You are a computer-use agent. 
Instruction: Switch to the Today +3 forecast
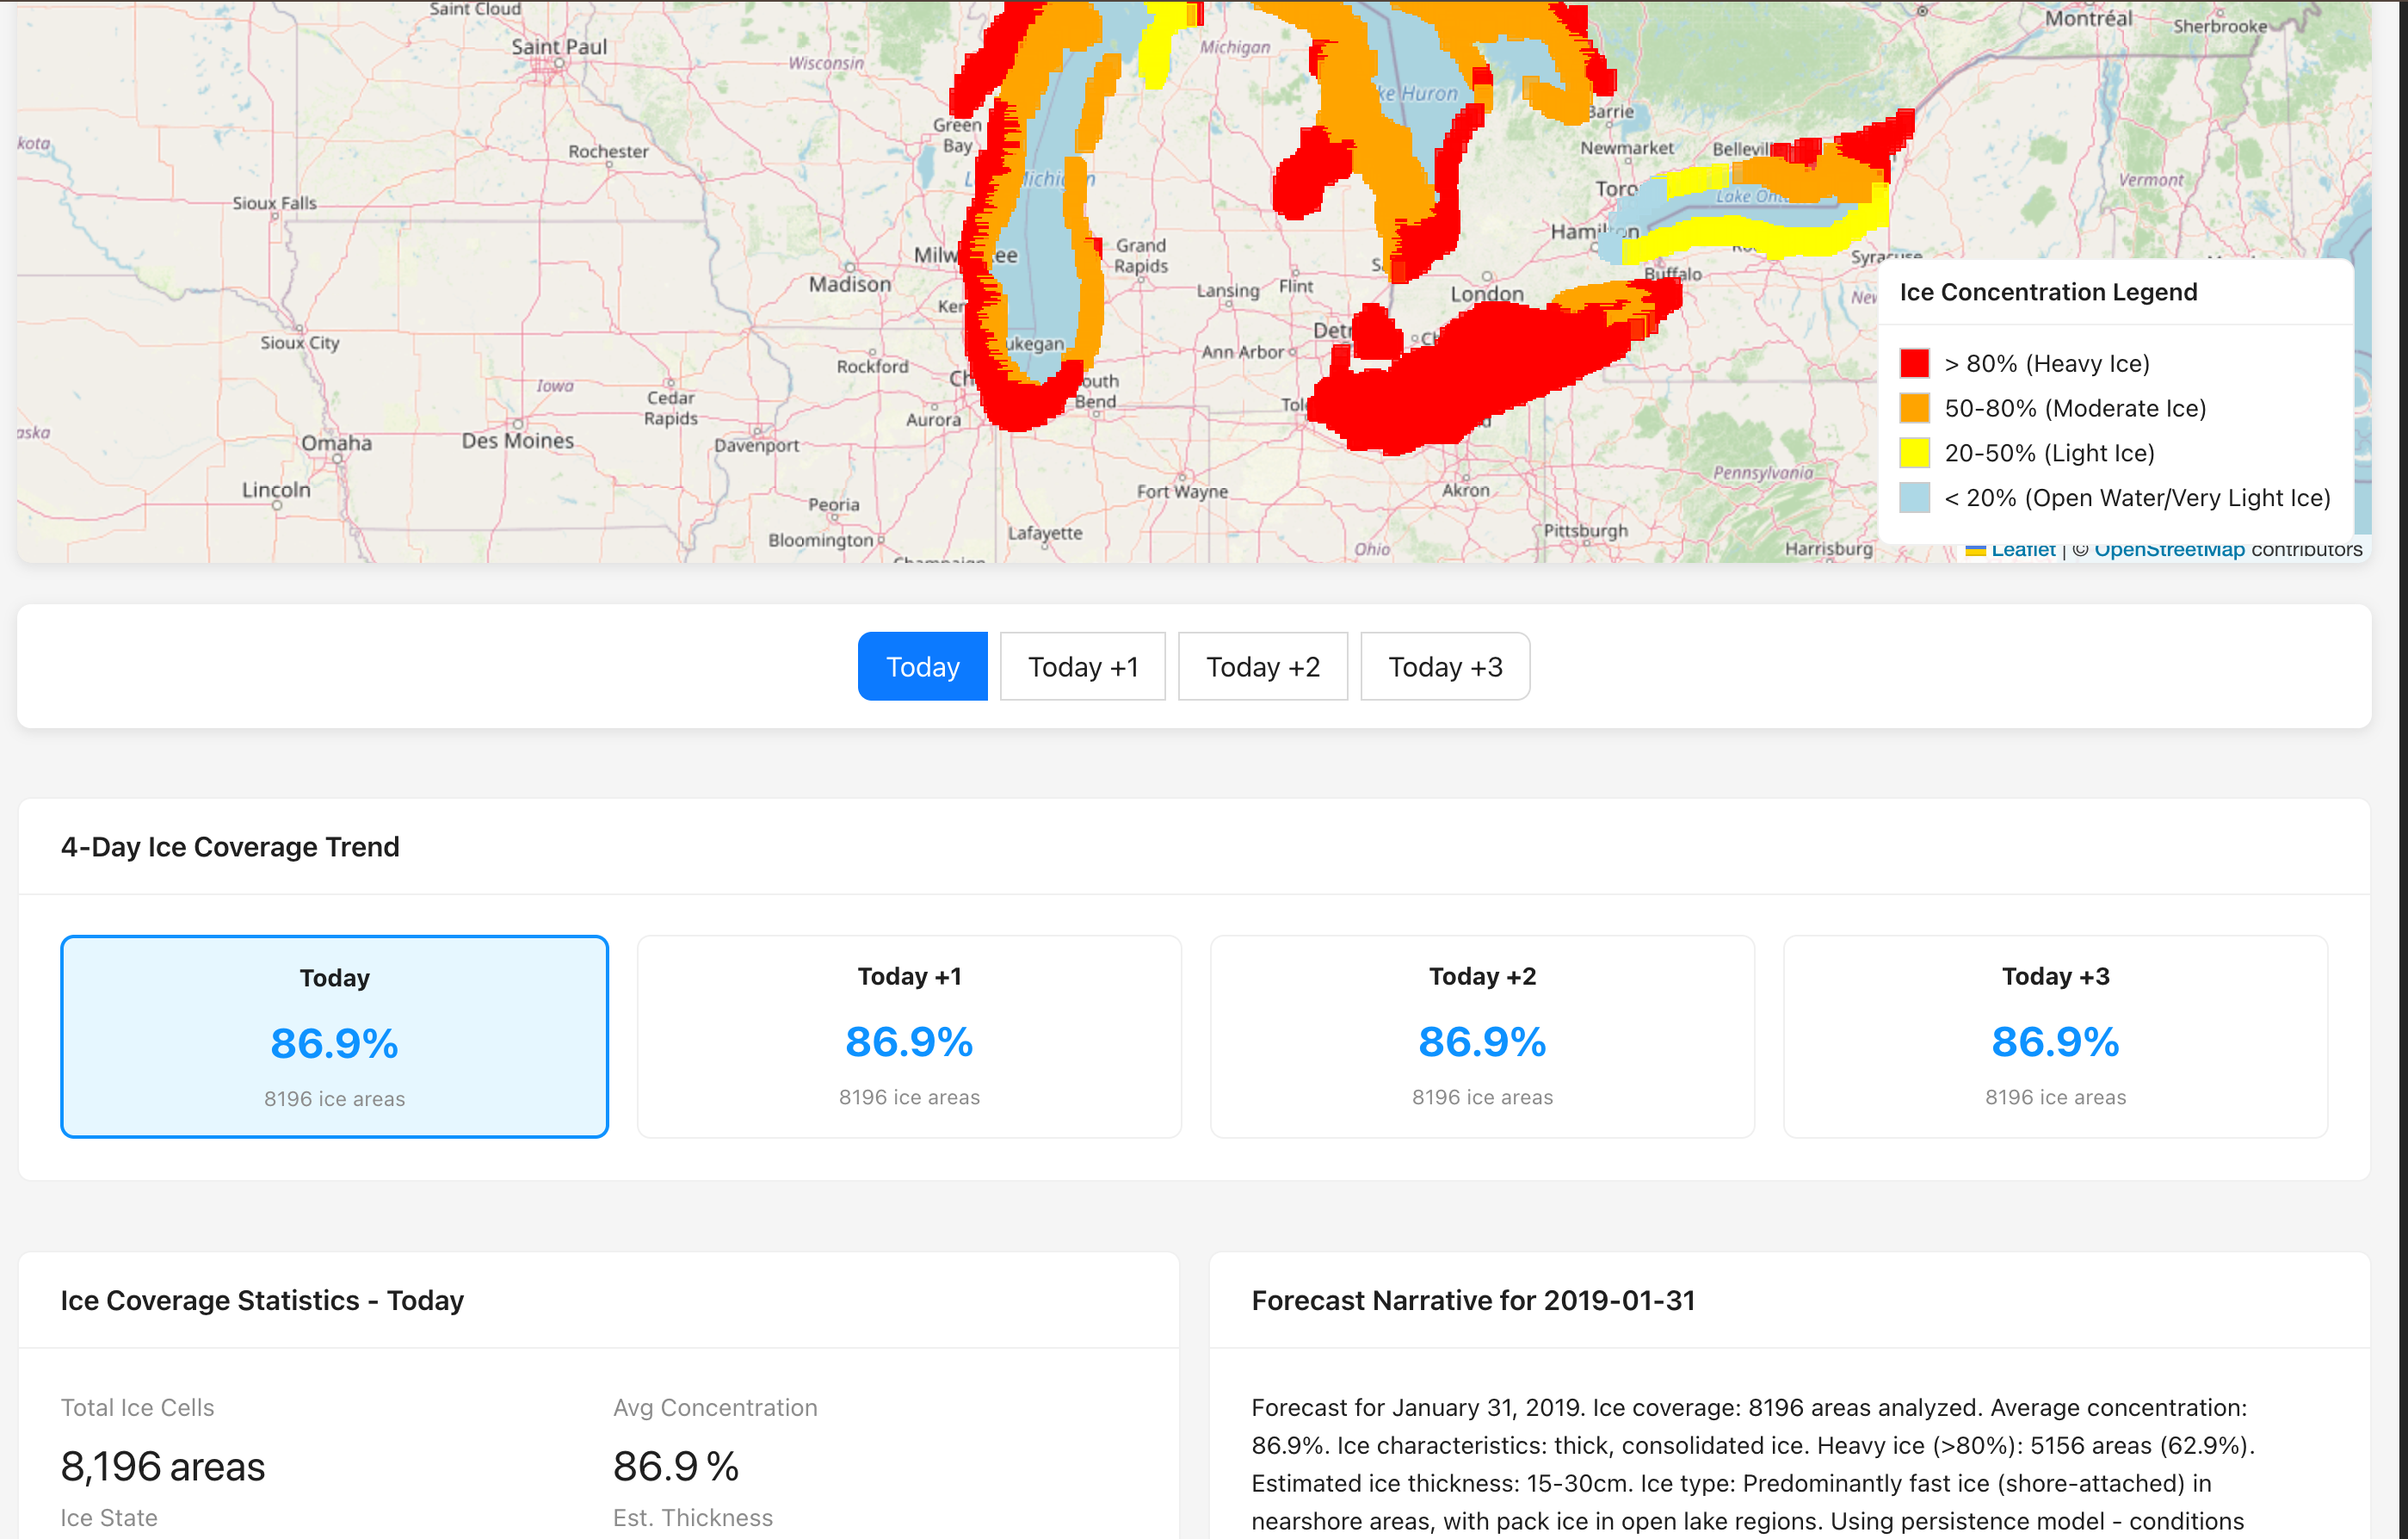(x=1444, y=666)
